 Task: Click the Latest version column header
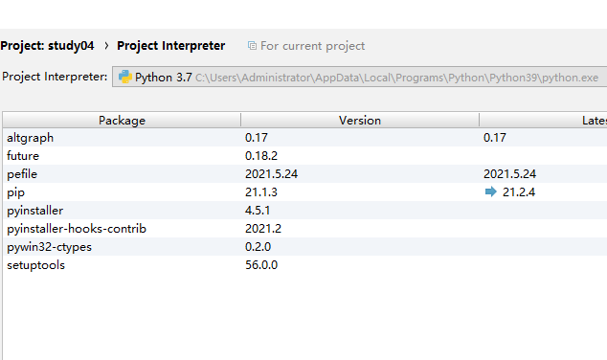[x=543, y=120]
